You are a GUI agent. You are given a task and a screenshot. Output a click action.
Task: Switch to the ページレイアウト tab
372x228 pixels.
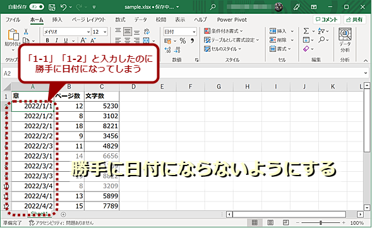click(x=88, y=20)
